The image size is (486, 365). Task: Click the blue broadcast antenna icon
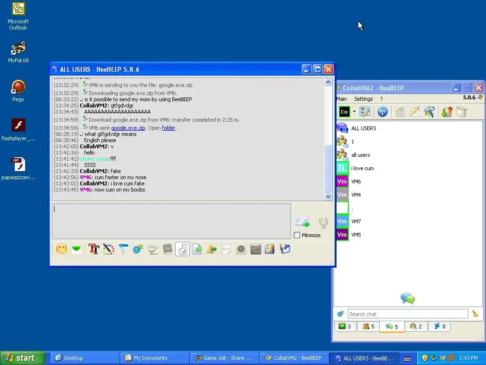click(383, 112)
